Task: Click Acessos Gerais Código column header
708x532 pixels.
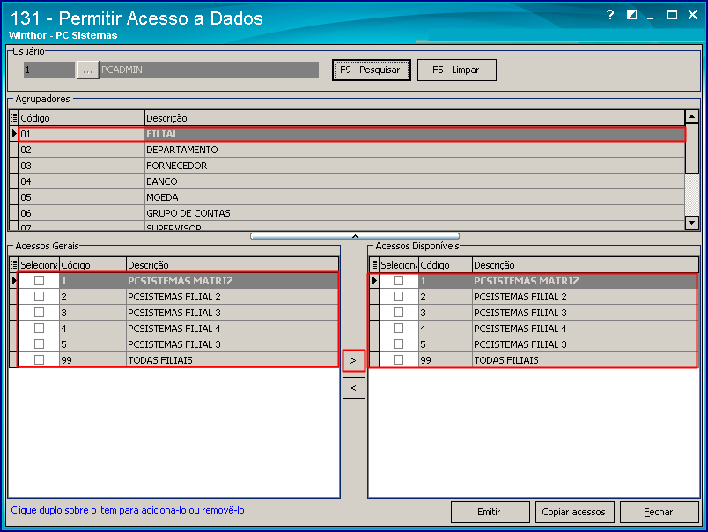Action: pos(92,264)
